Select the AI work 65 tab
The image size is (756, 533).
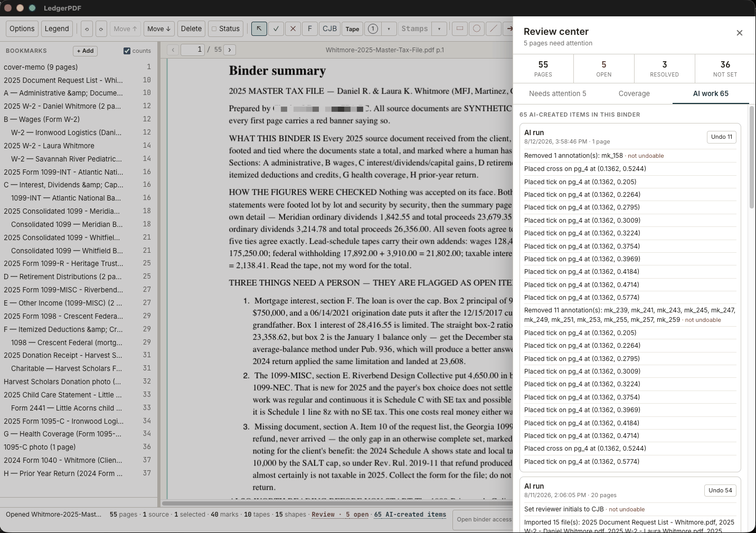click(x=711, y=94)
